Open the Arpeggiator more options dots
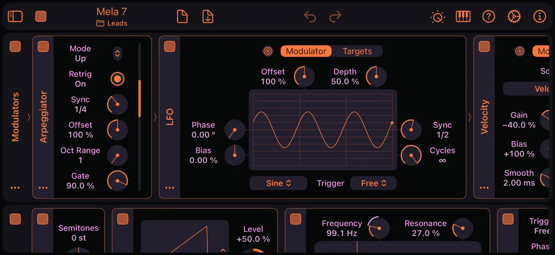555x255 pixels. [43, 188]
